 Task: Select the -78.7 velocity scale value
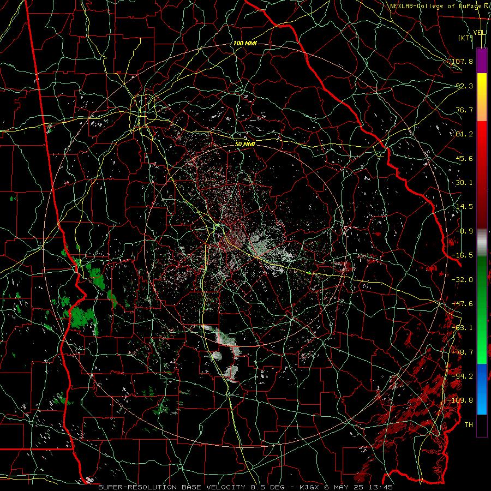462,352
